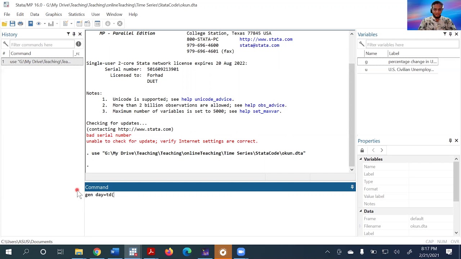Click the Break stop X icon
461x259 pixels.
[120, 24]
